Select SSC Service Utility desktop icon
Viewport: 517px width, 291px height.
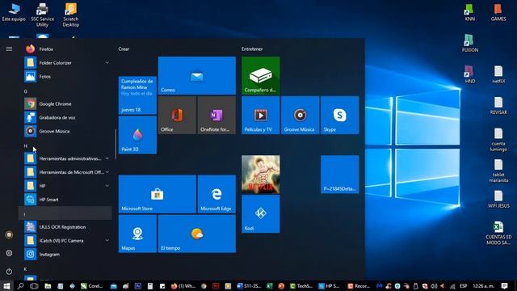[x=42, y=15]
